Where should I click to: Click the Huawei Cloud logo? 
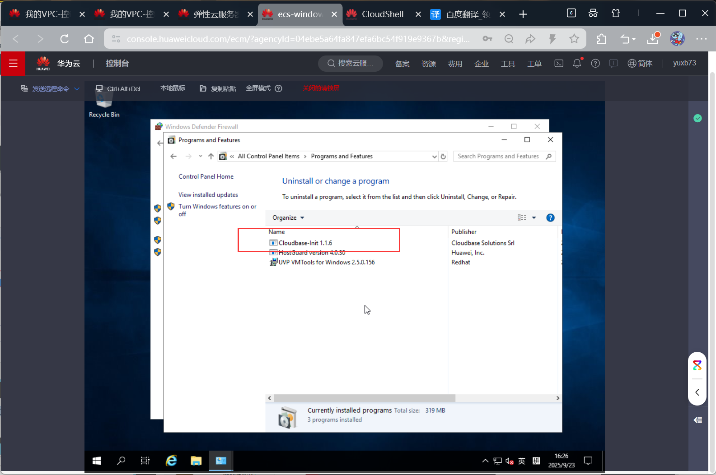(43, 63)
